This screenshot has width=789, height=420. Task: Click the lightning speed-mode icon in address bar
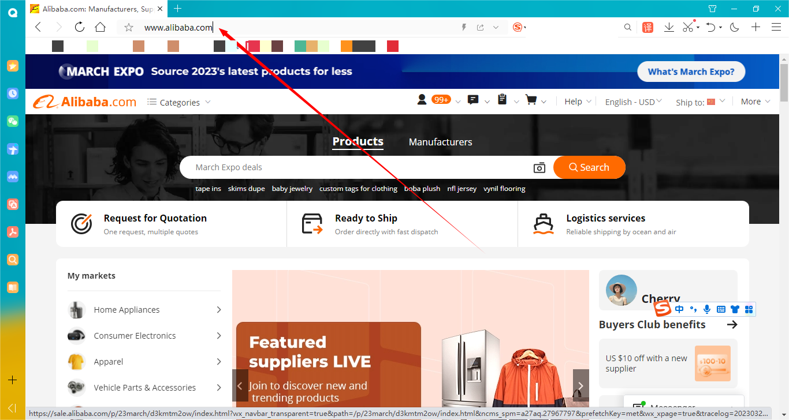464,27
